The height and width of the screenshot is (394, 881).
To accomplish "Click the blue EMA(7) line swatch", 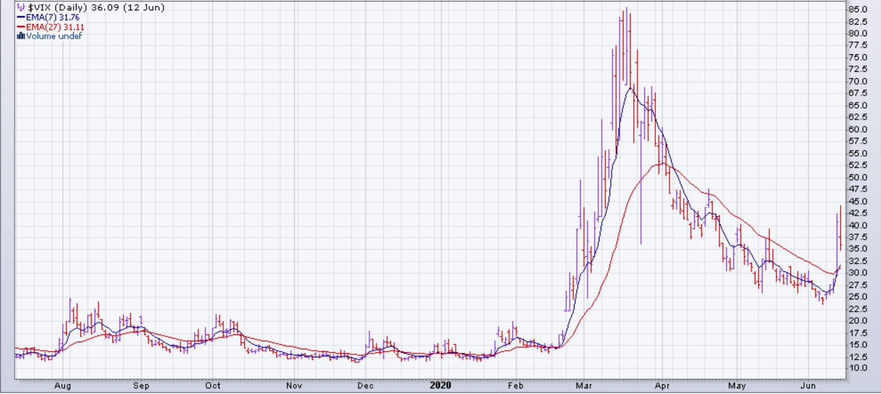I will pyautogui.click(x=21, y=17).
